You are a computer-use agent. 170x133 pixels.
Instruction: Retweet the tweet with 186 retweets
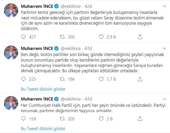62,79
